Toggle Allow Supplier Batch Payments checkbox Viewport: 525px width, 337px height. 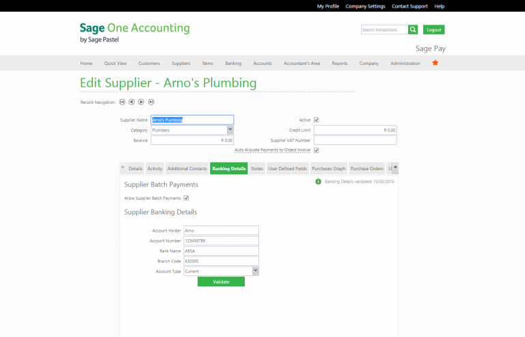click(x=186, y=198)
